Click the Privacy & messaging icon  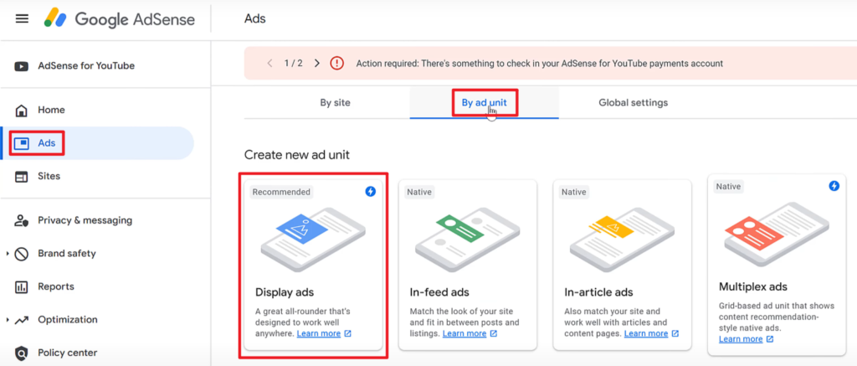click(21, 221)
